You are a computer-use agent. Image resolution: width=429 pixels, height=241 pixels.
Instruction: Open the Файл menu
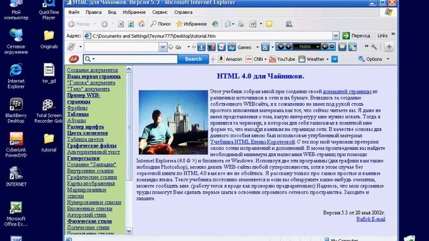74,12
